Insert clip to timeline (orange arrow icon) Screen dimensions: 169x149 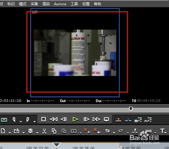coord(118,120)
